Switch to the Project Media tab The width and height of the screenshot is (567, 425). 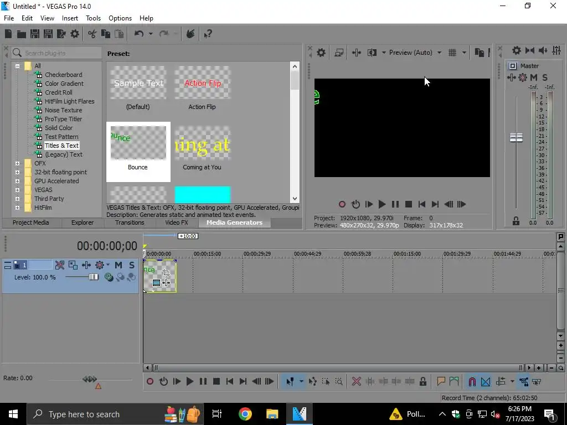point(31,222)
